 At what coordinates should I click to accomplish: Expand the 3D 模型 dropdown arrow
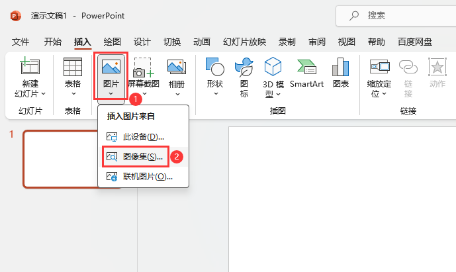pyautogui.click(x=278, y=94)
